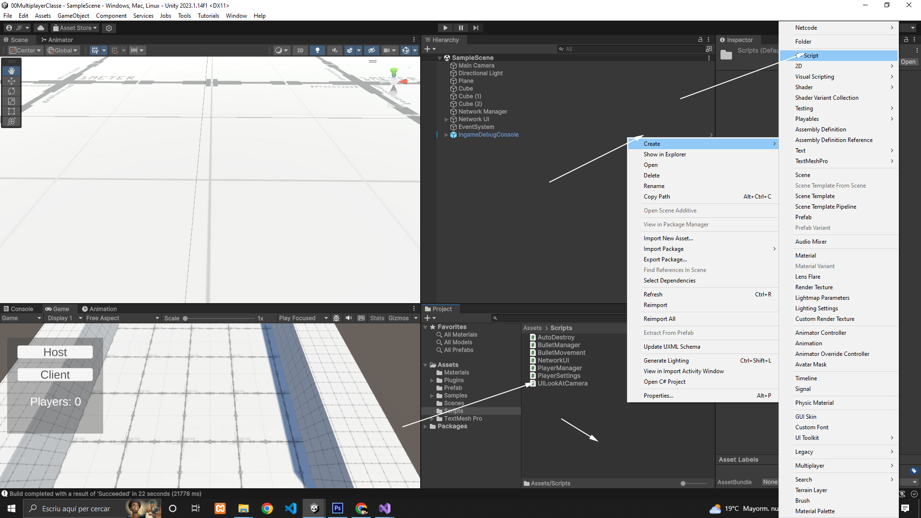This screenshot has height=518, width=921.
Task: Choose Folder from the Create submenu
Action: [x=803, y=42]
